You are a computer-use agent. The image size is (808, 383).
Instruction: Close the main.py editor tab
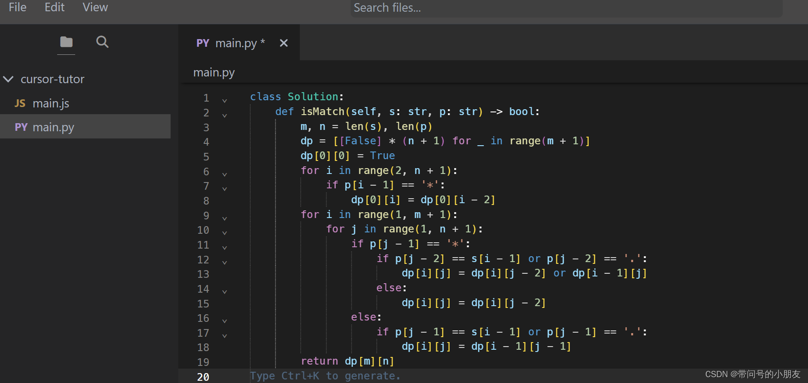pyautogui.click(x=284, y=43)
